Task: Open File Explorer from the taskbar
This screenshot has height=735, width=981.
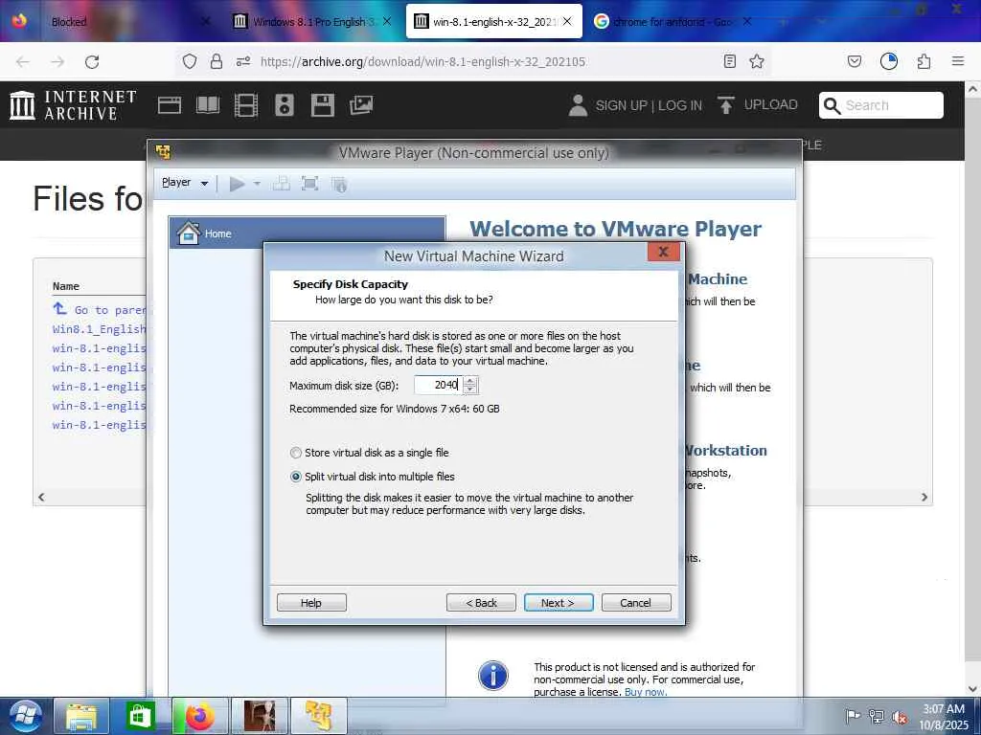Action: (x=81, y=716)
